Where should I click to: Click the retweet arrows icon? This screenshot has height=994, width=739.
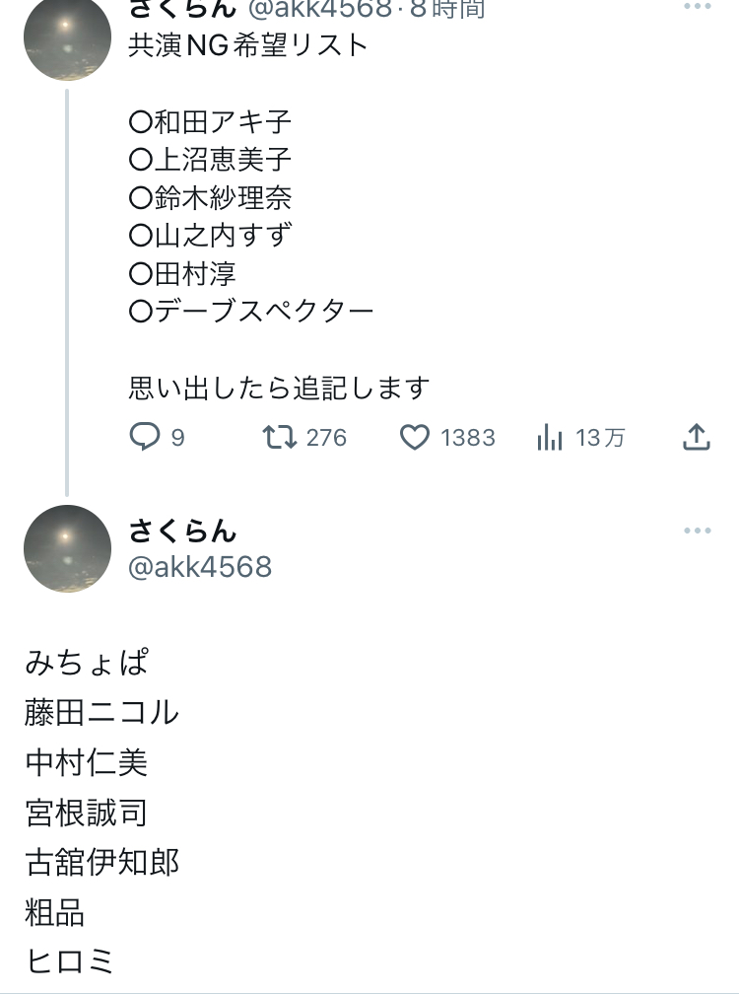click(x=279, y=437)
